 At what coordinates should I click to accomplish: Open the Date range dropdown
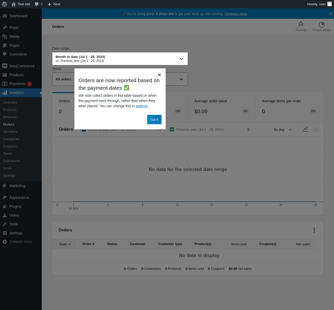pyautogui.click(x=120, y=59)
